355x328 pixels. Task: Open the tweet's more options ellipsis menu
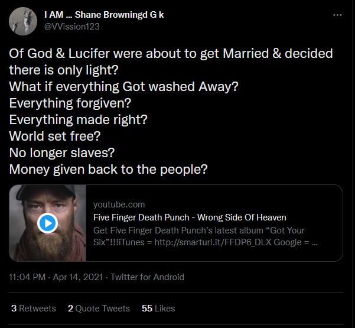(x=337, y=15)
